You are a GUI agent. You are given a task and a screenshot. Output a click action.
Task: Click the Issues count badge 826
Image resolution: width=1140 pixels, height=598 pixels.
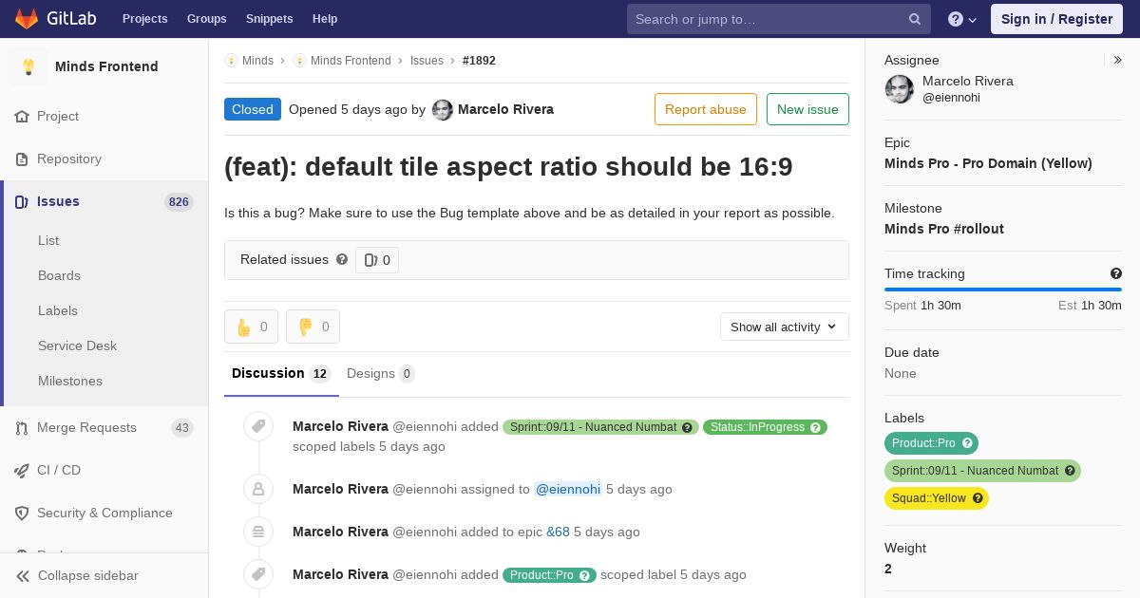[179, 201]
